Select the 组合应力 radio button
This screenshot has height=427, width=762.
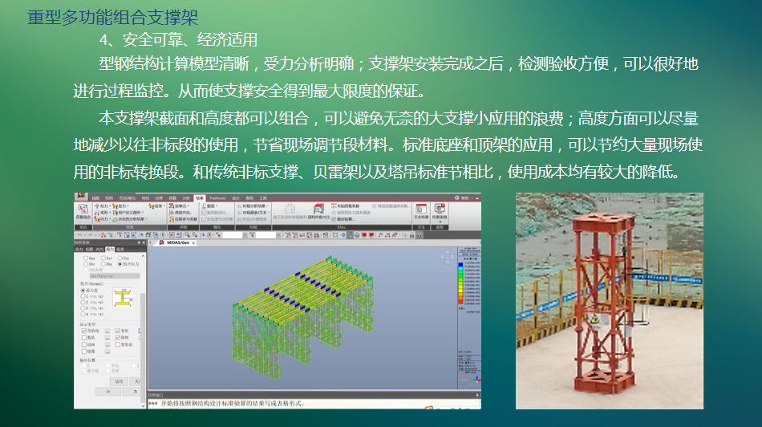120,264
